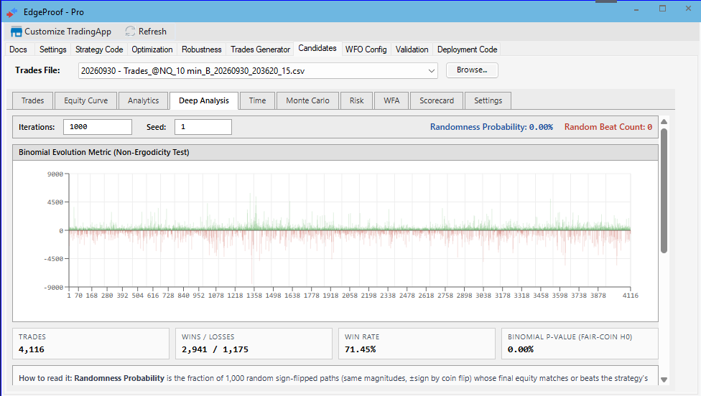Open the WFO Config tab
The height and width of the screenshot is (396, 701).
coord(366,49)
